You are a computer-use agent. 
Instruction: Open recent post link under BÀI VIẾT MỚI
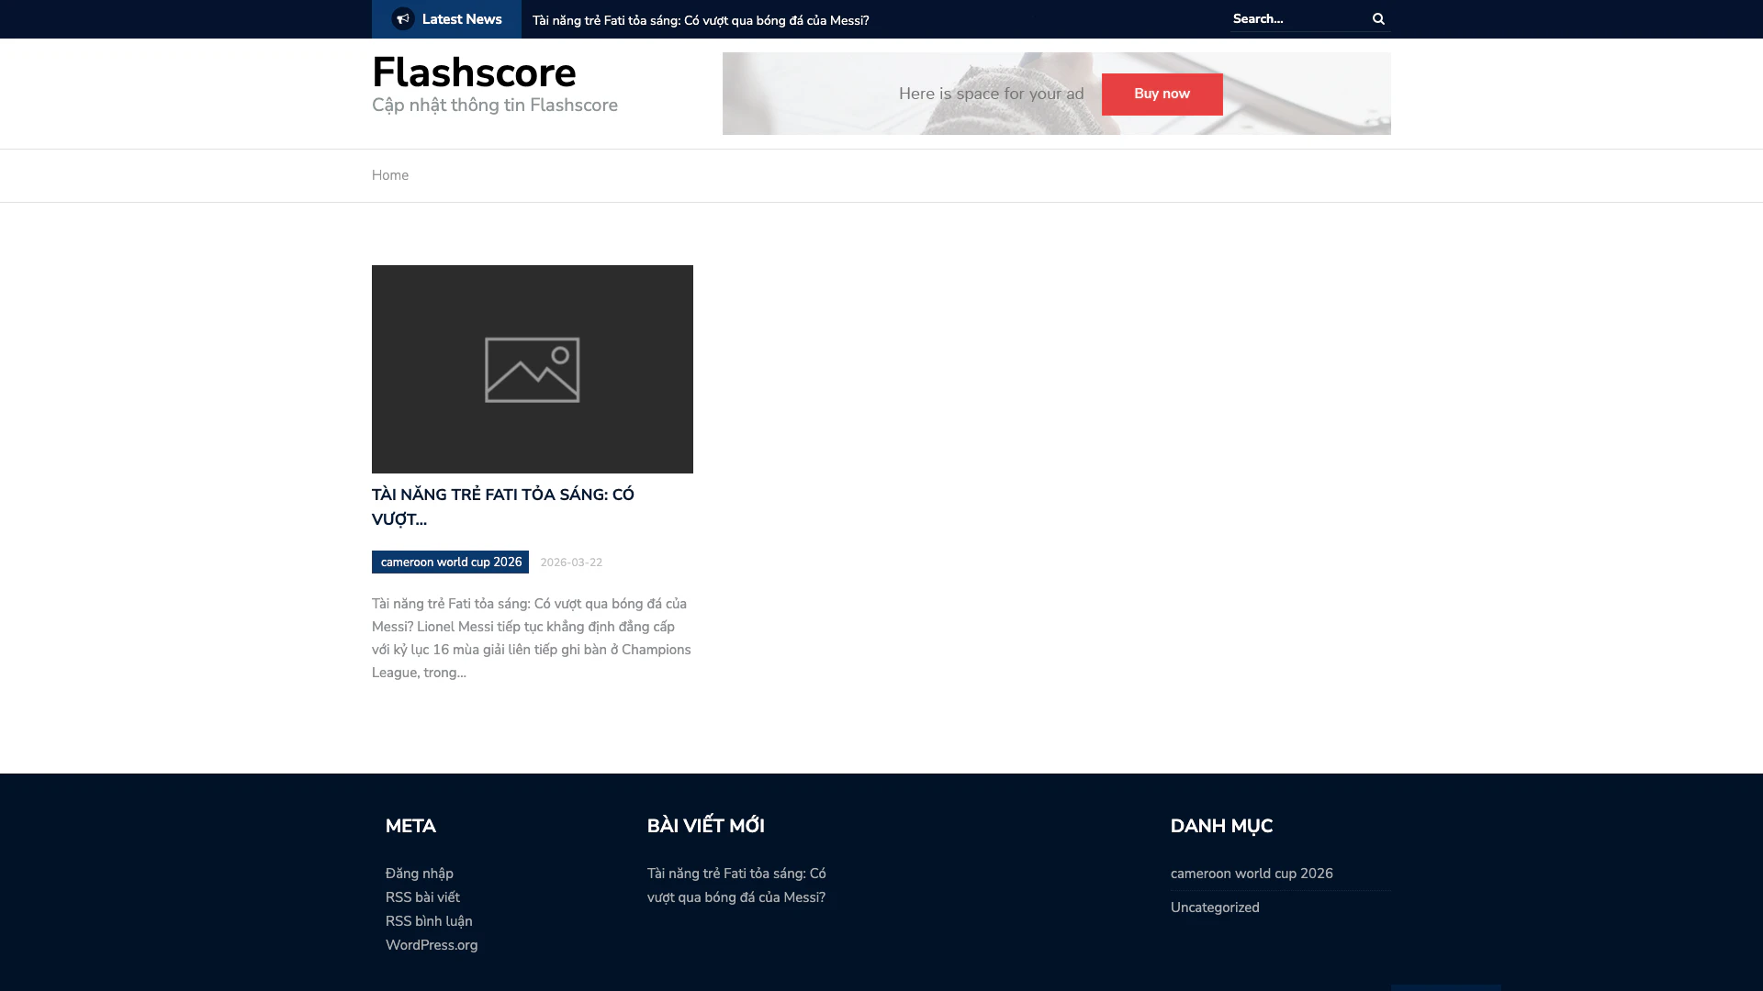tap(736, 885)
